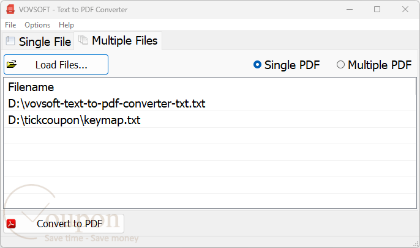This screenshot has width=420, height=248.
Task: Select the D:\tickcoupon\keymap.txt row
Action: click(210, 120)
